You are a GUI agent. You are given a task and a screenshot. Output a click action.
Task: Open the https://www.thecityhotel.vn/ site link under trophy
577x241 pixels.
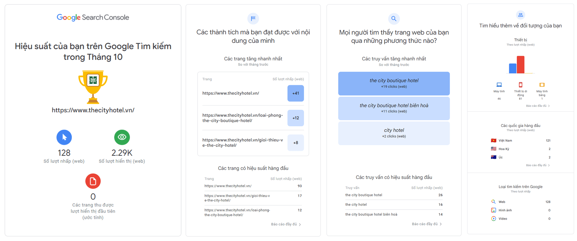coord(93,110)
